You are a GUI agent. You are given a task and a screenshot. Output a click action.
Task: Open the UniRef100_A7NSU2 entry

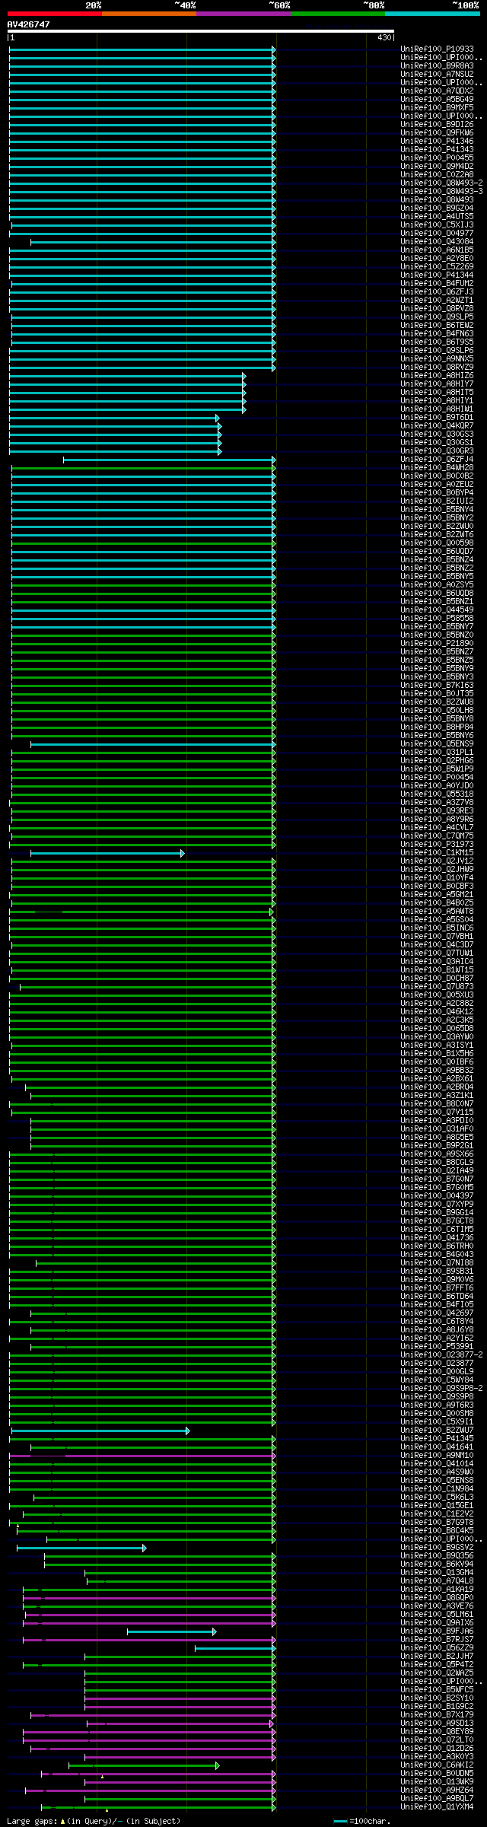pos(437,75)
